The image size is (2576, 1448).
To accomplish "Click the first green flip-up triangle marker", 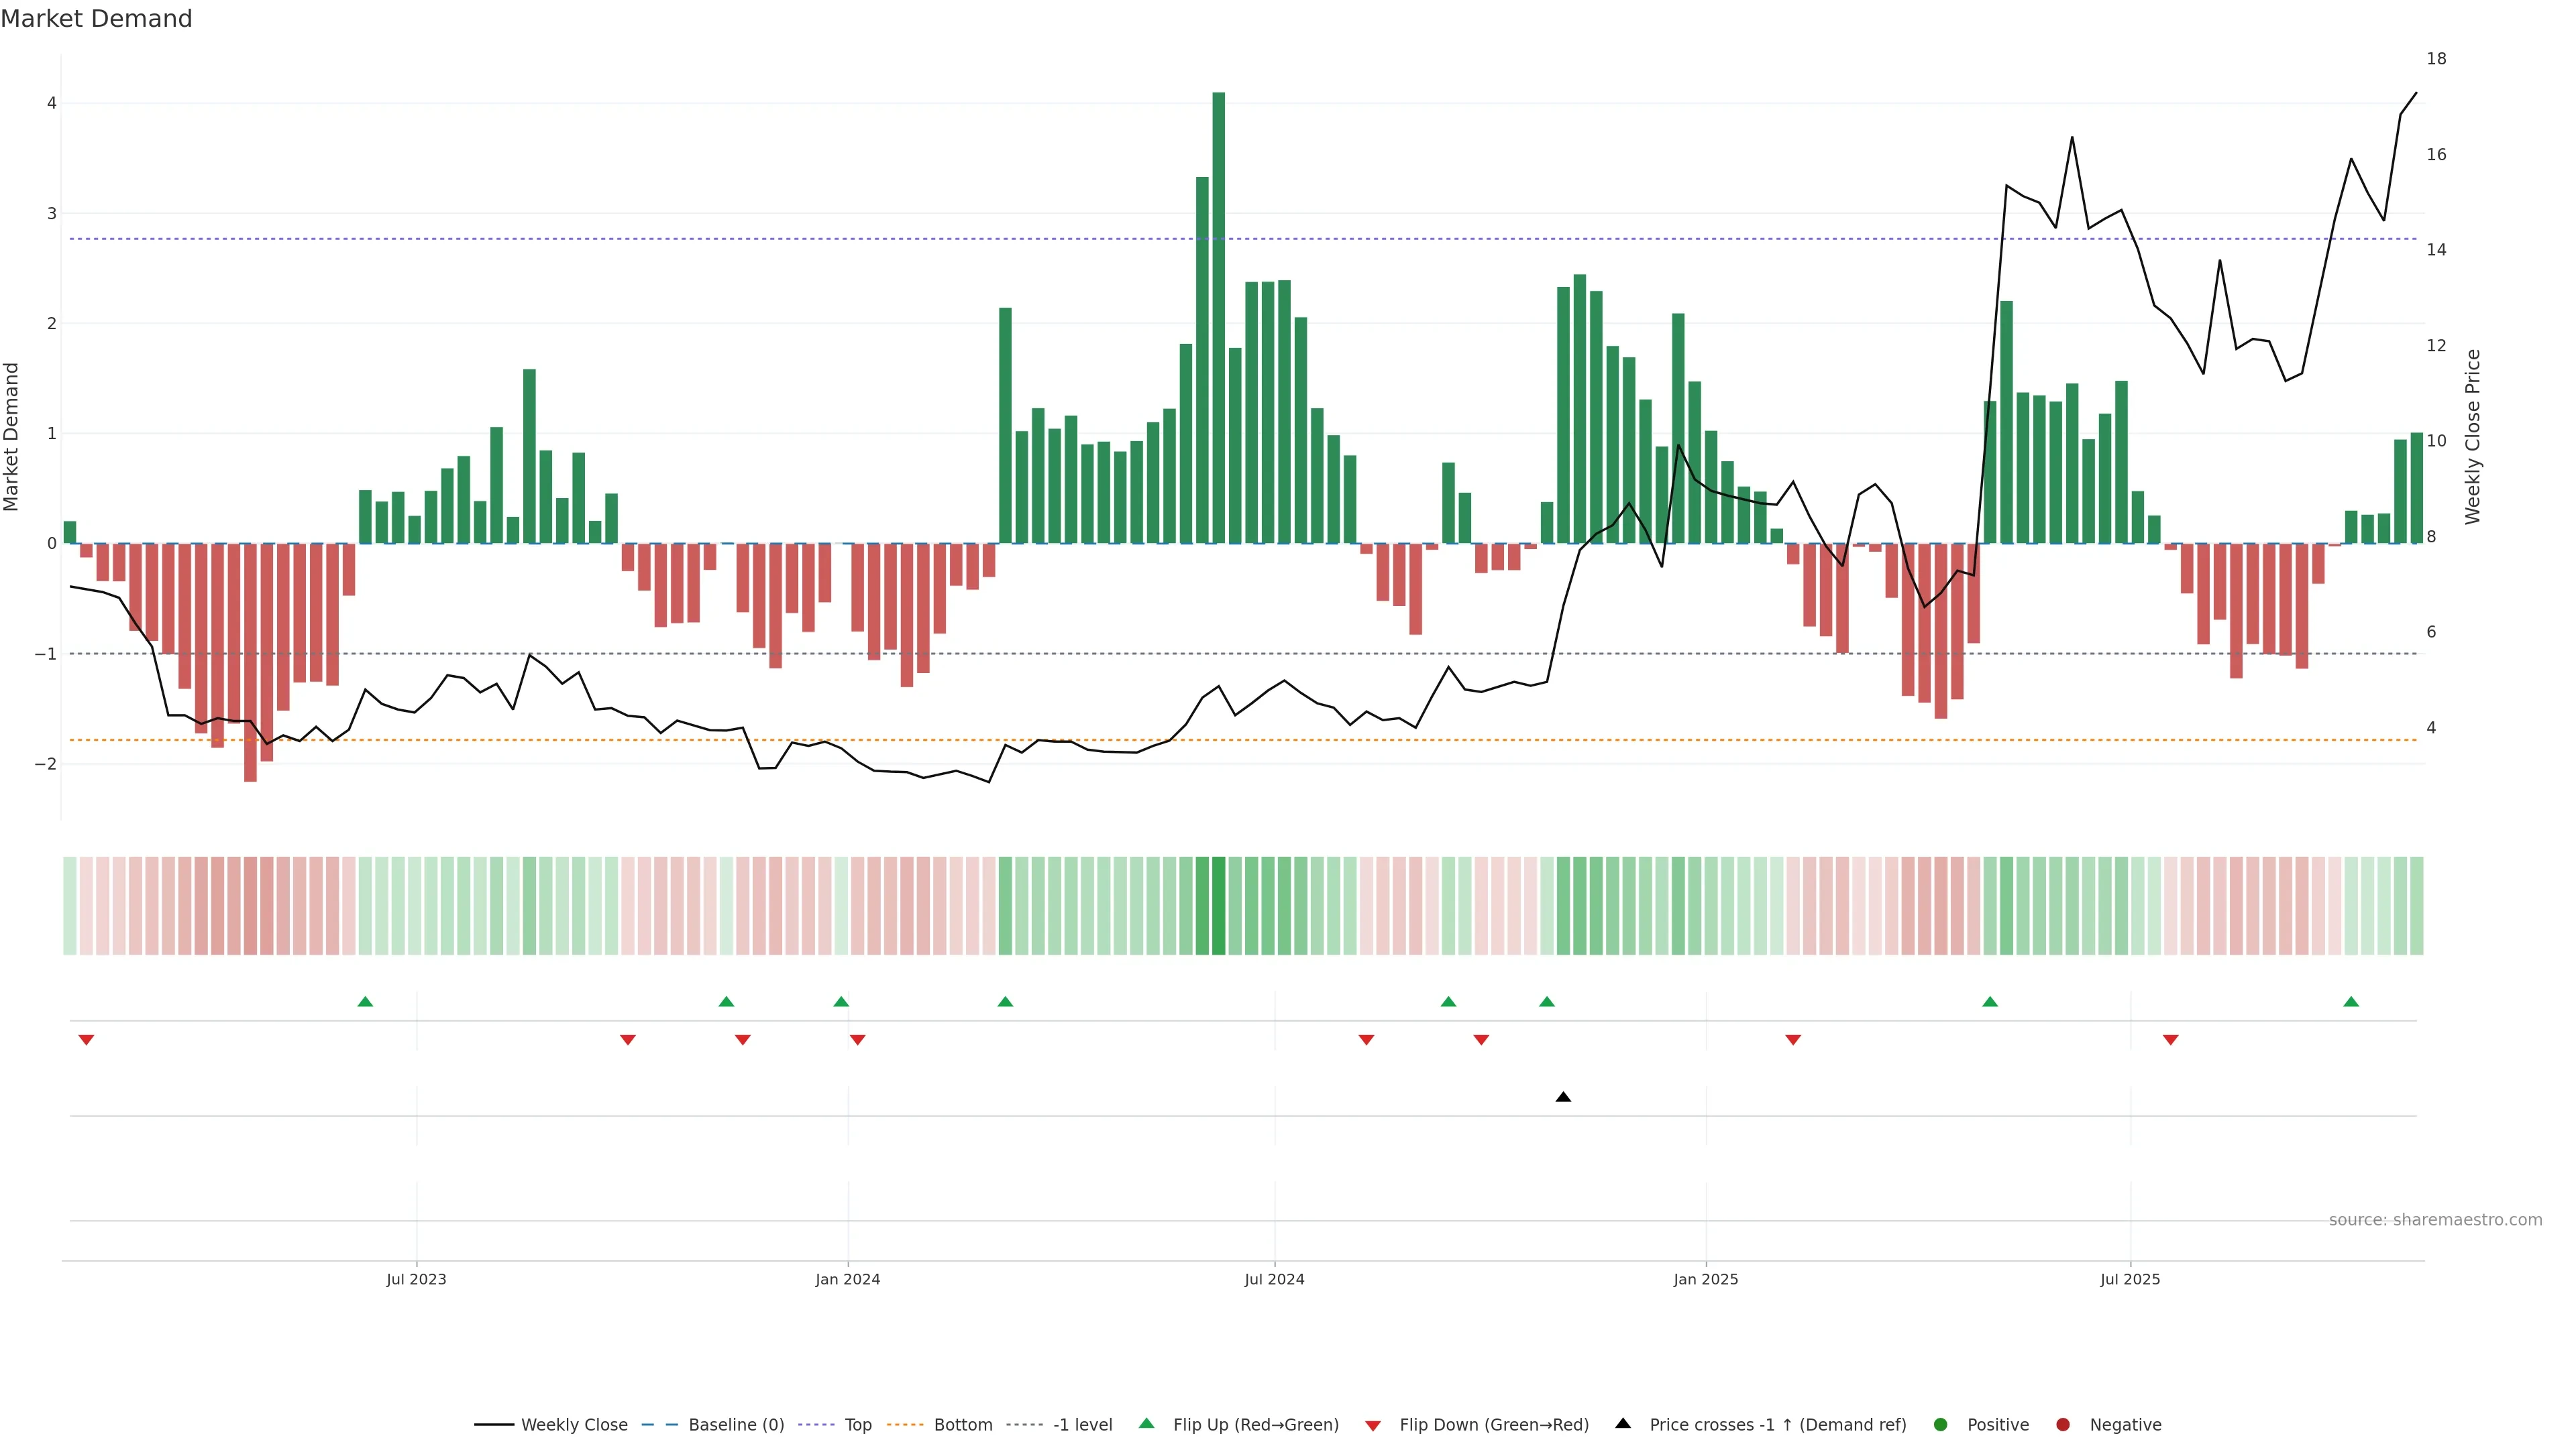I will click(x=365, y=1002).
